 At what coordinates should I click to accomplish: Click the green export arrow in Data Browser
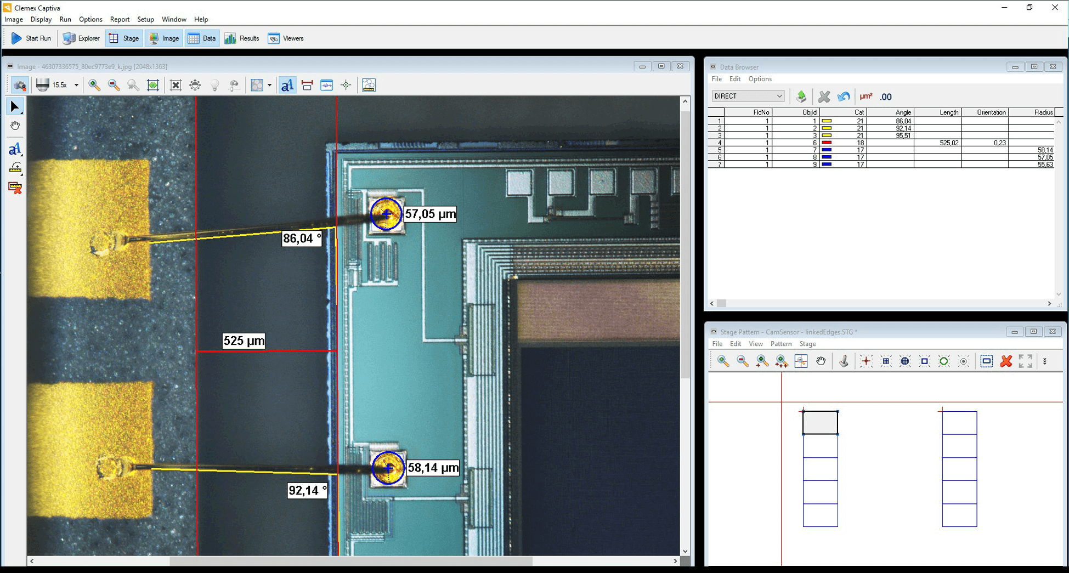(801, 97)
